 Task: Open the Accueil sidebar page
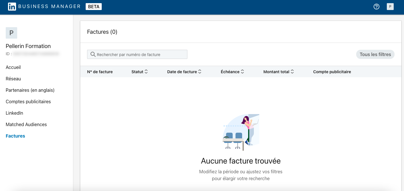point(13,67)
